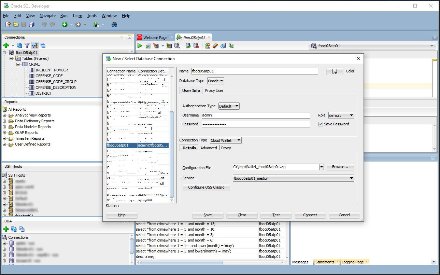Click the binoculars Find DB Object icon

[114, 25]
